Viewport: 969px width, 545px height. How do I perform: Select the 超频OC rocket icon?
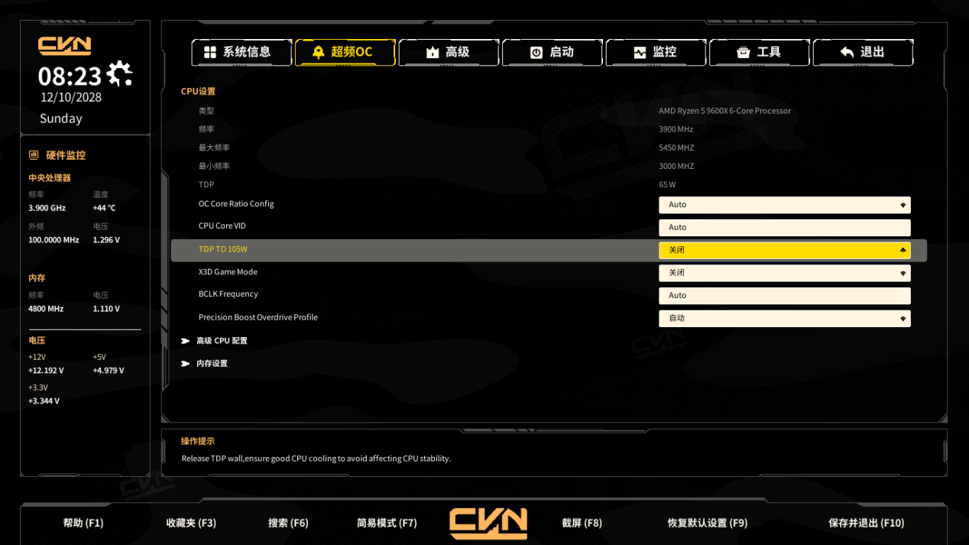pyautogui.click(x=319, y=52)
